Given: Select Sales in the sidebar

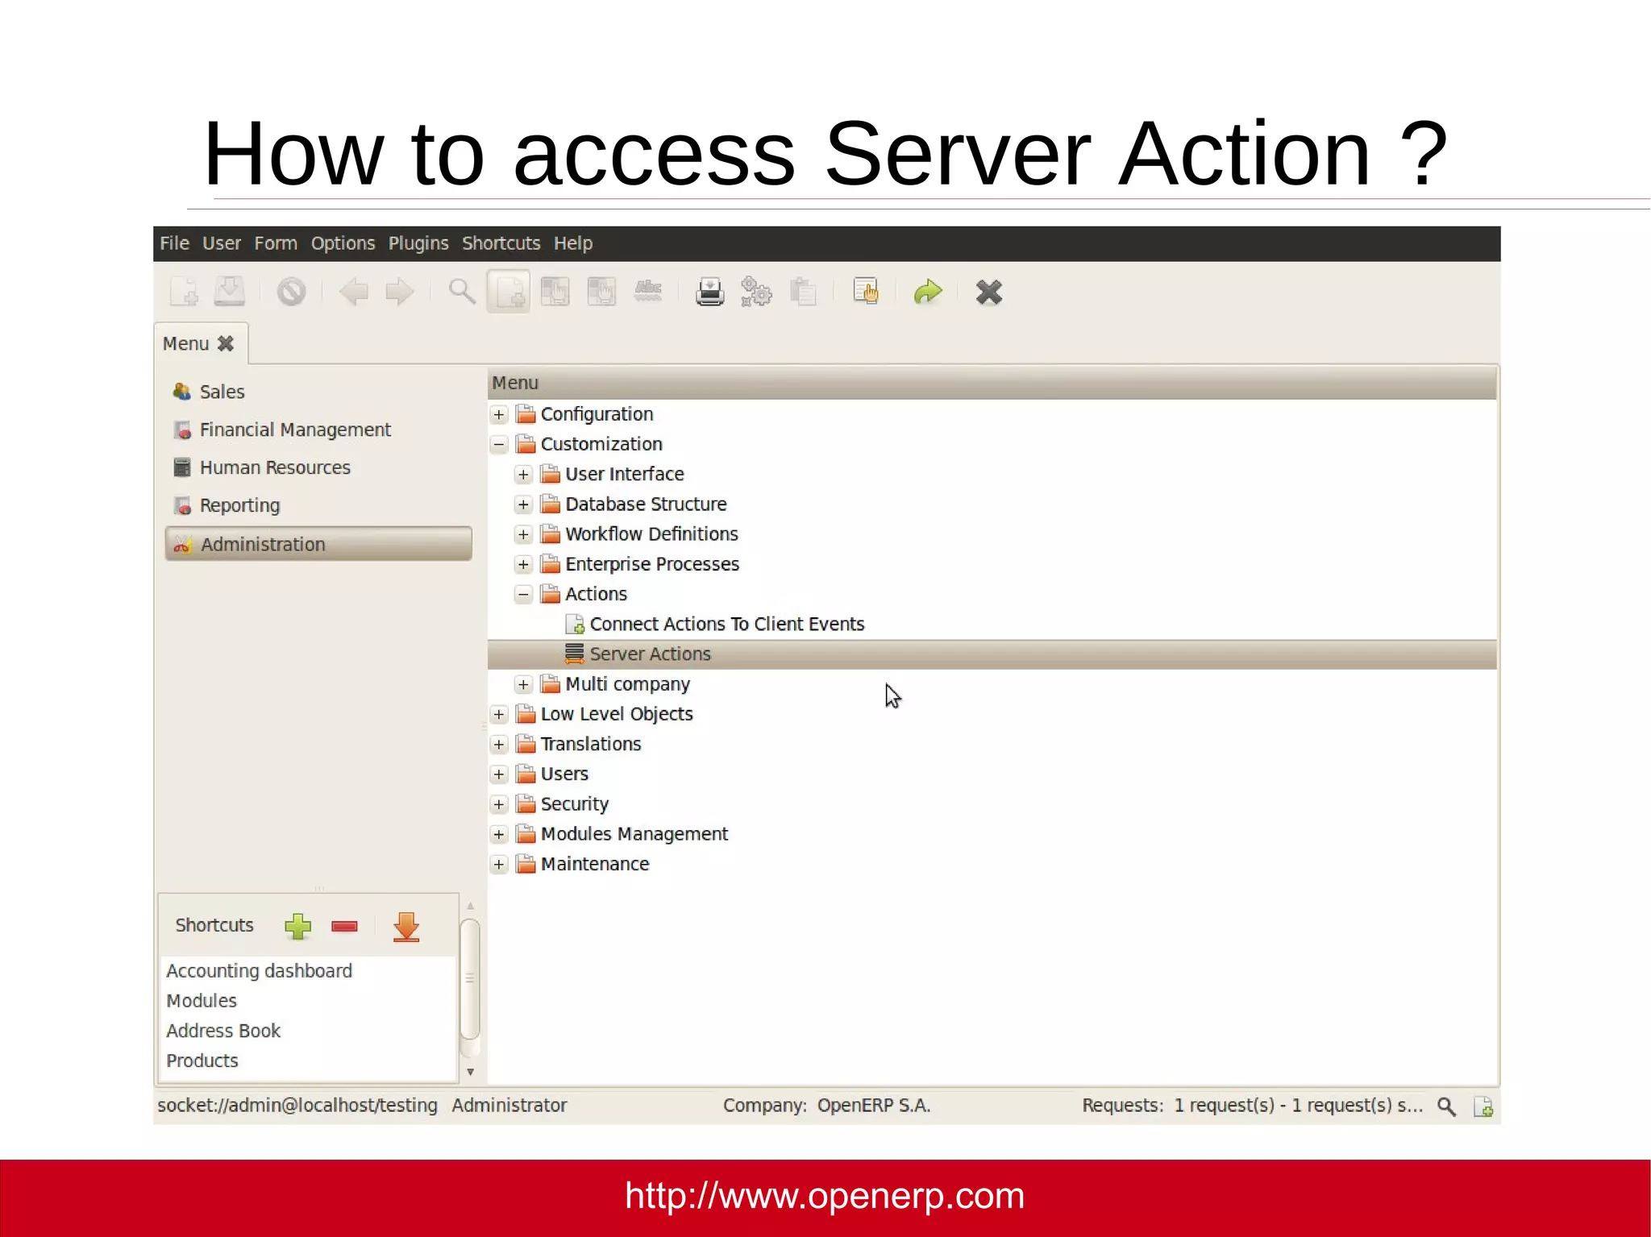Looking at the screenshot, I should [318, 392].
